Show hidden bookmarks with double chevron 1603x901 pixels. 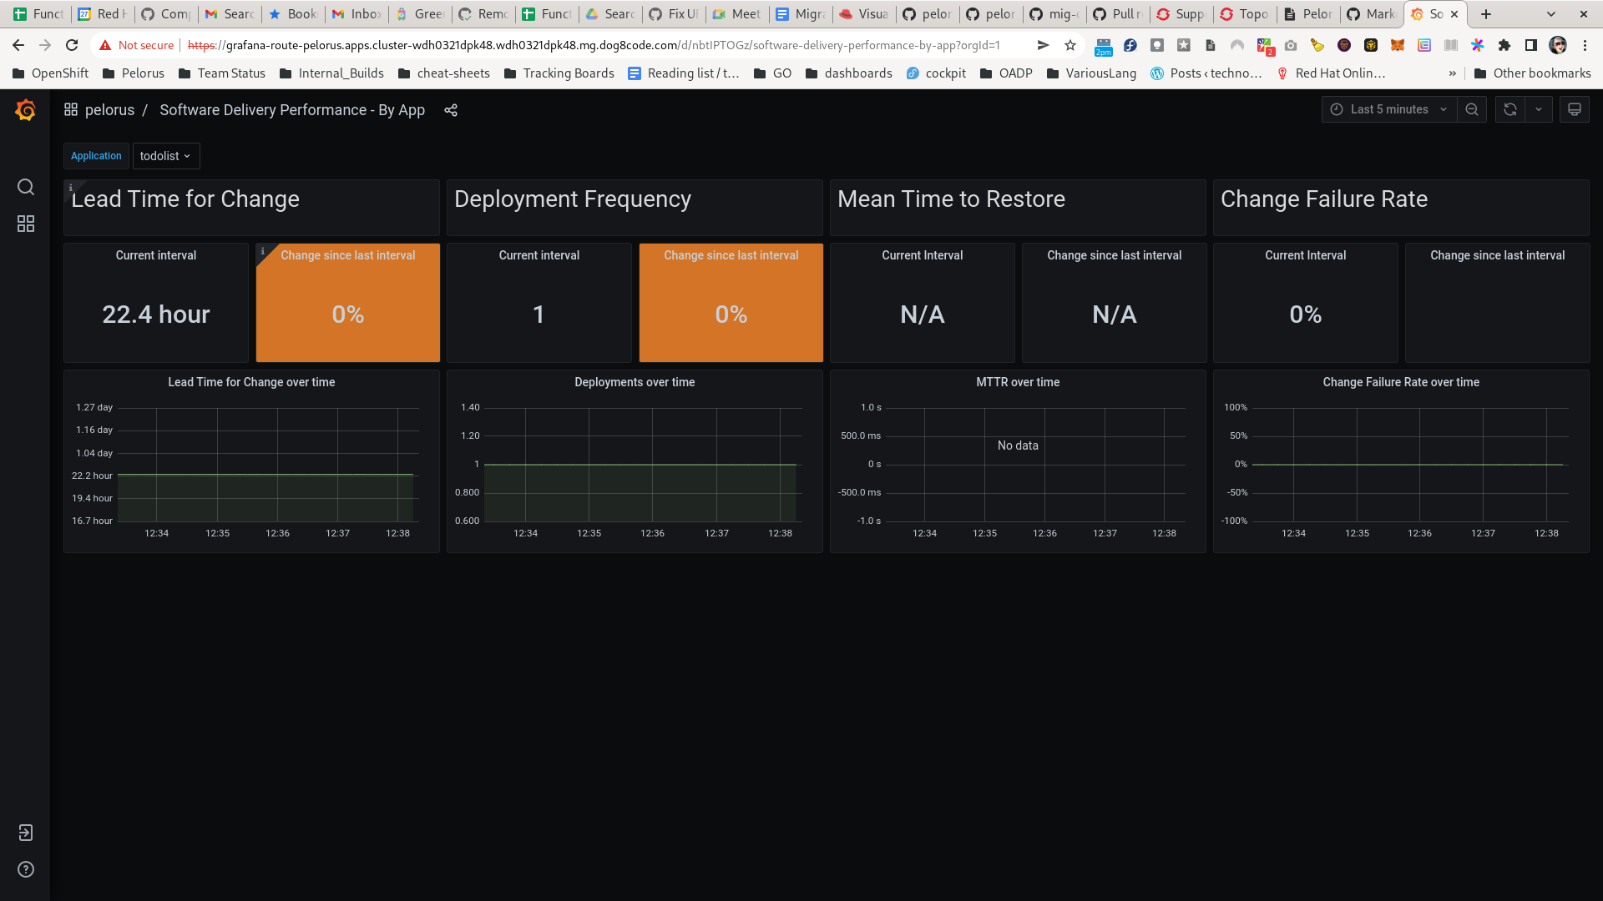point(1453,73)
